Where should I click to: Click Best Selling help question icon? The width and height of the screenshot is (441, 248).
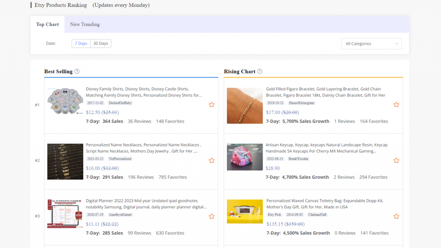click(x=77, y=71)
